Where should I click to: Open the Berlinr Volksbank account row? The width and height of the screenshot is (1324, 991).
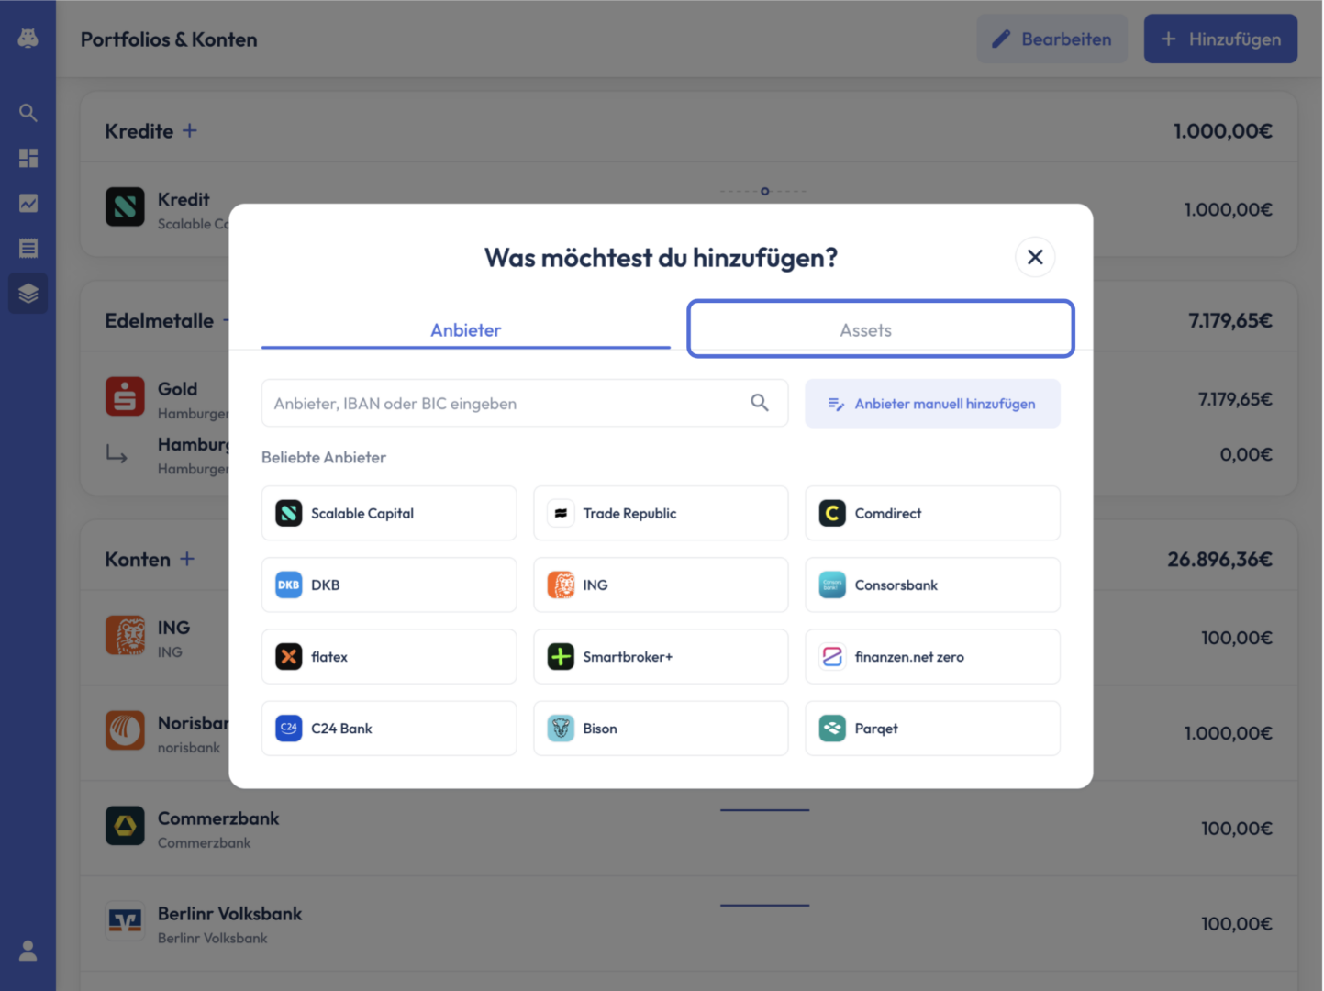[689, 924]
